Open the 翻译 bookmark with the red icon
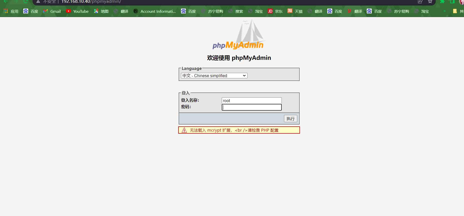The width and height of the screenshot is (464, 216). [x=354, y=11]
